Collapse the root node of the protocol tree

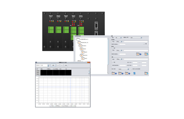tap(76, 39)
